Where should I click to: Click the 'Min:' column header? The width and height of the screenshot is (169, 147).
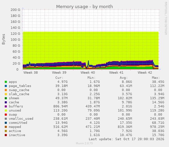click(x=91, y=78)
